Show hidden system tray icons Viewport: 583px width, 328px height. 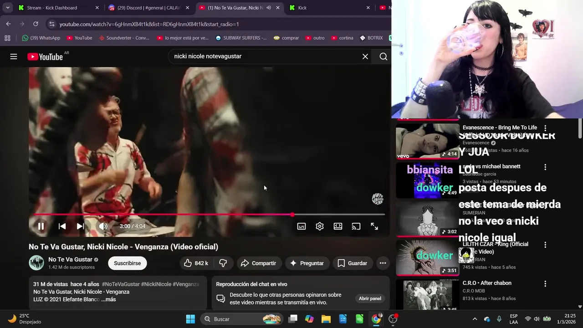[x=475, y=319]
